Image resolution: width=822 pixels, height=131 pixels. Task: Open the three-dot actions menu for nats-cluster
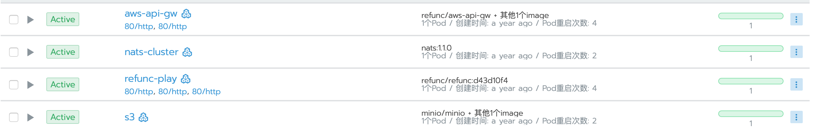tap(796, 52)
